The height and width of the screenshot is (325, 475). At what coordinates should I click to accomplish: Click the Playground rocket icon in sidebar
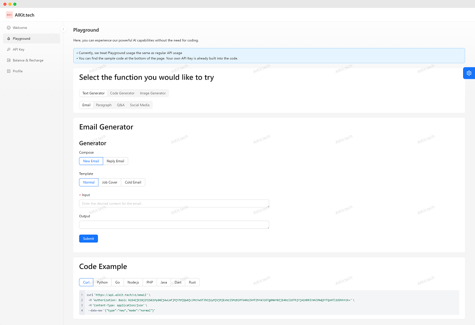point(9,38)
